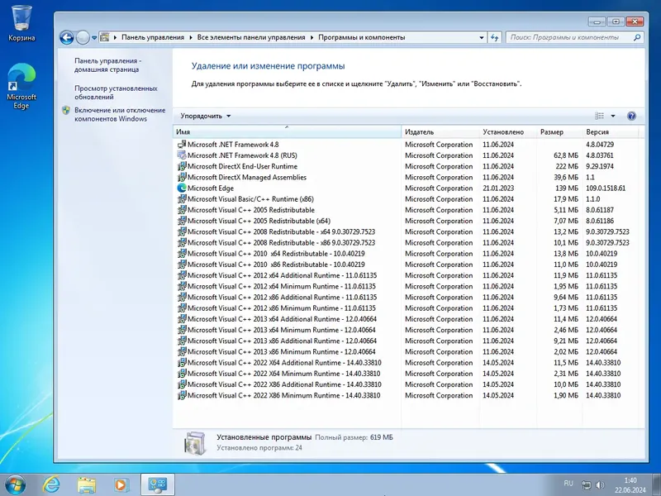Screen dimensions: 661x496
Task: Open the 'Упорядочить' dropdown menu
Action: point(206,116)
